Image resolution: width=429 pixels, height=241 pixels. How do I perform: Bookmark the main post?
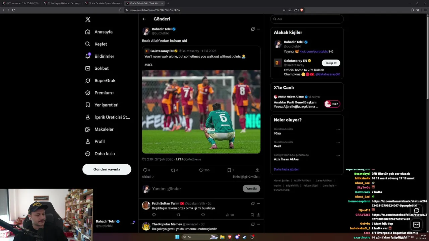coord(230,170)
